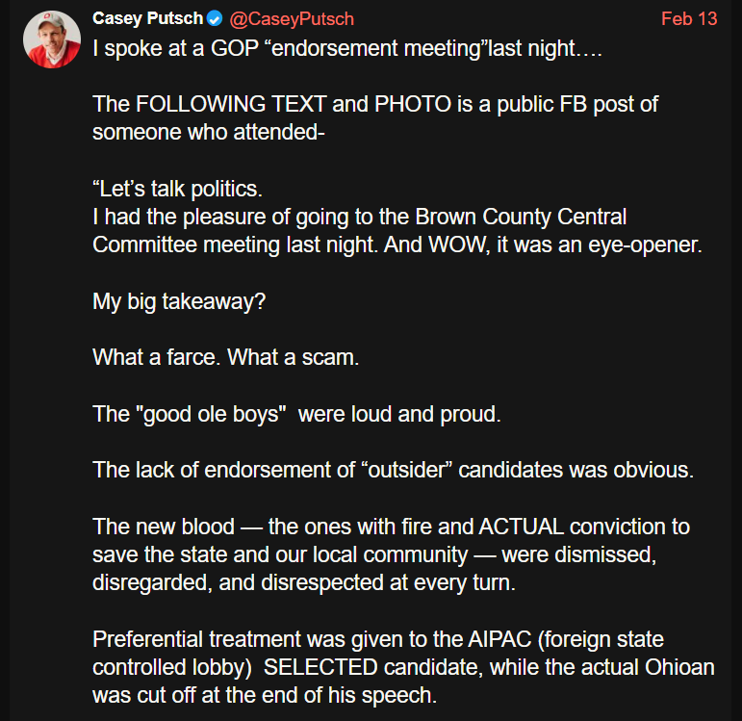Open the Casey Putsch display name link
This screenshot has height=721, width=742.
tap(148, 19)
